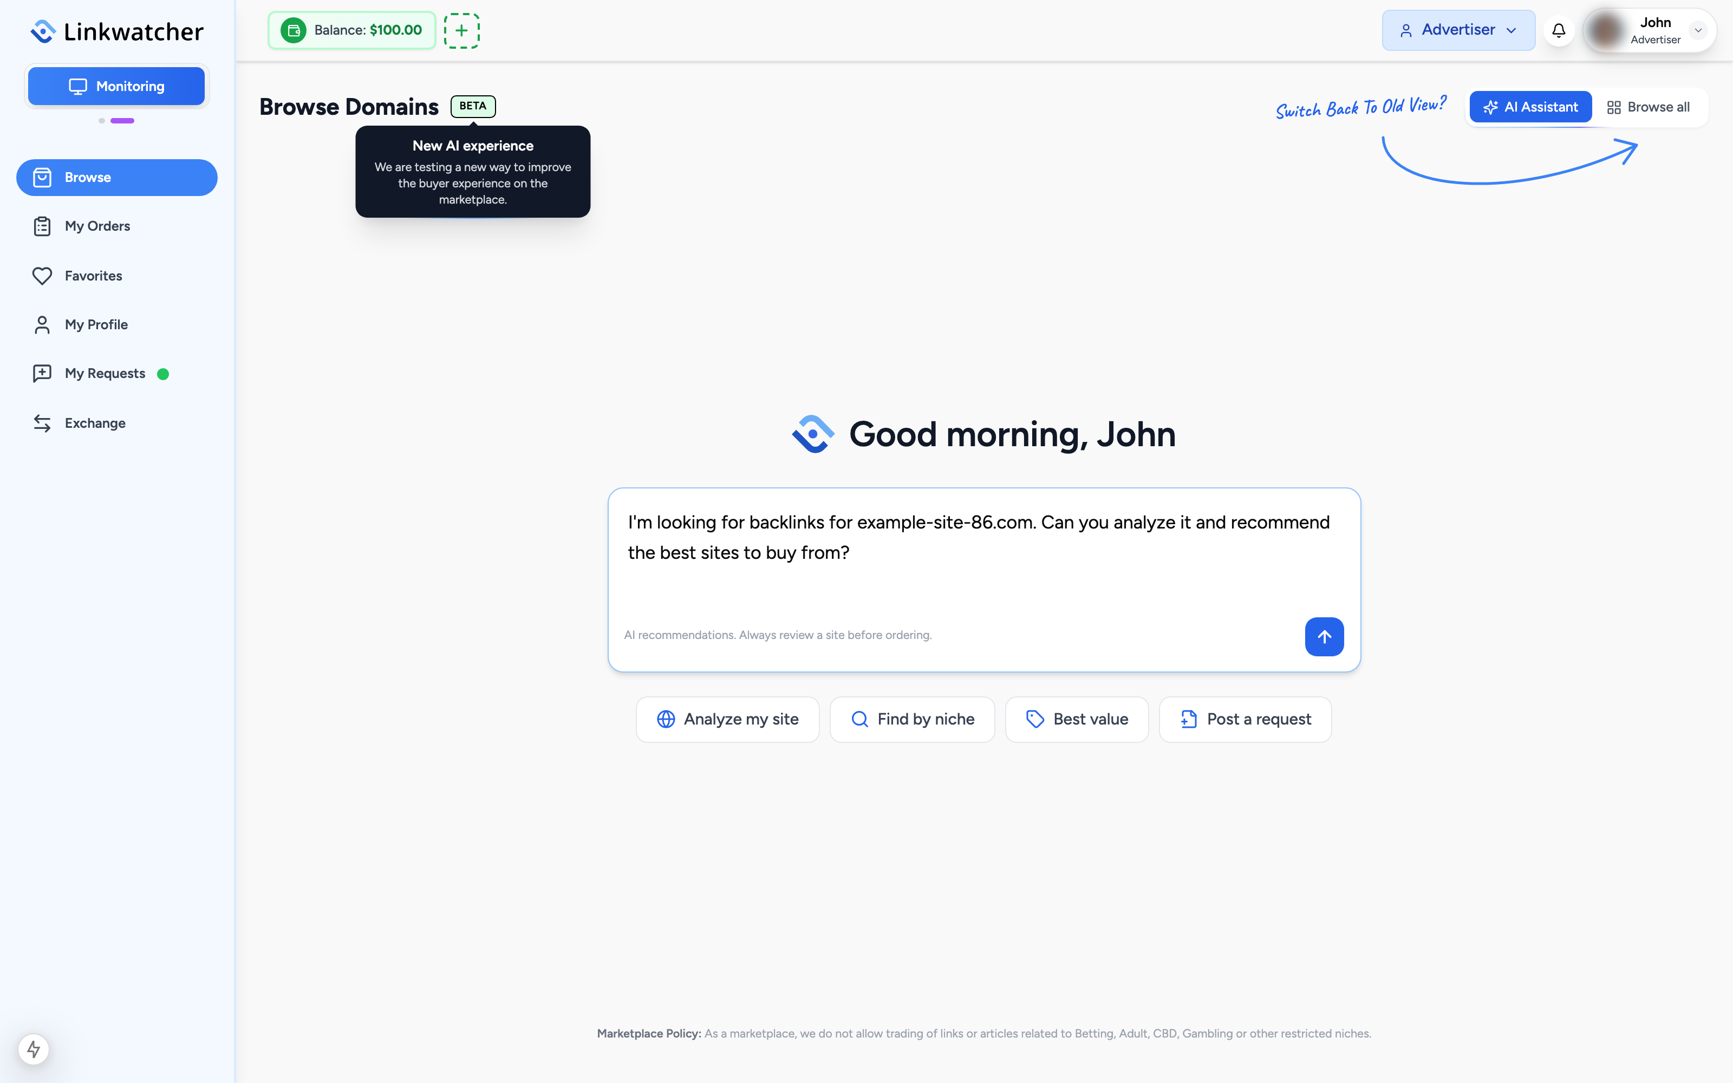Screen dimensions: 1733x1083
Task: Switch to the AI Assistant view
Action: click(x=1530, y=107)
